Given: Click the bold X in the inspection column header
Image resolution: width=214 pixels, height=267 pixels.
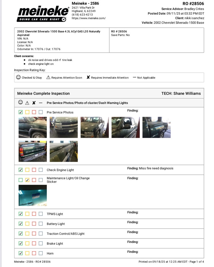Looking at the screenshot, I should pos(34,103).
